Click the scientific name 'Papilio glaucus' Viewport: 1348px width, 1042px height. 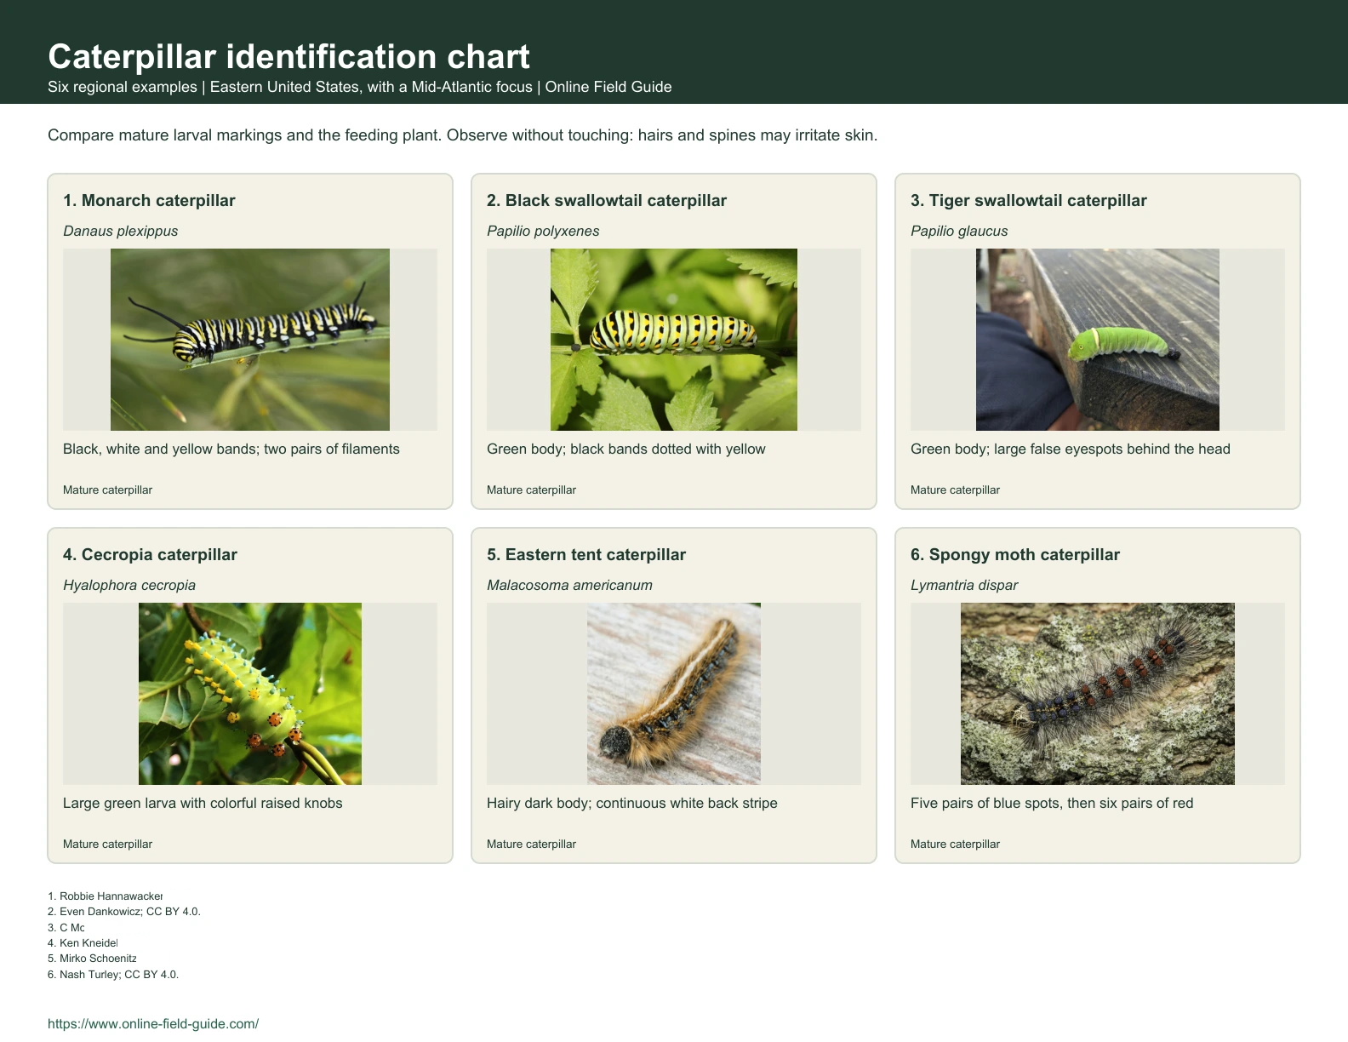(959, 231)
